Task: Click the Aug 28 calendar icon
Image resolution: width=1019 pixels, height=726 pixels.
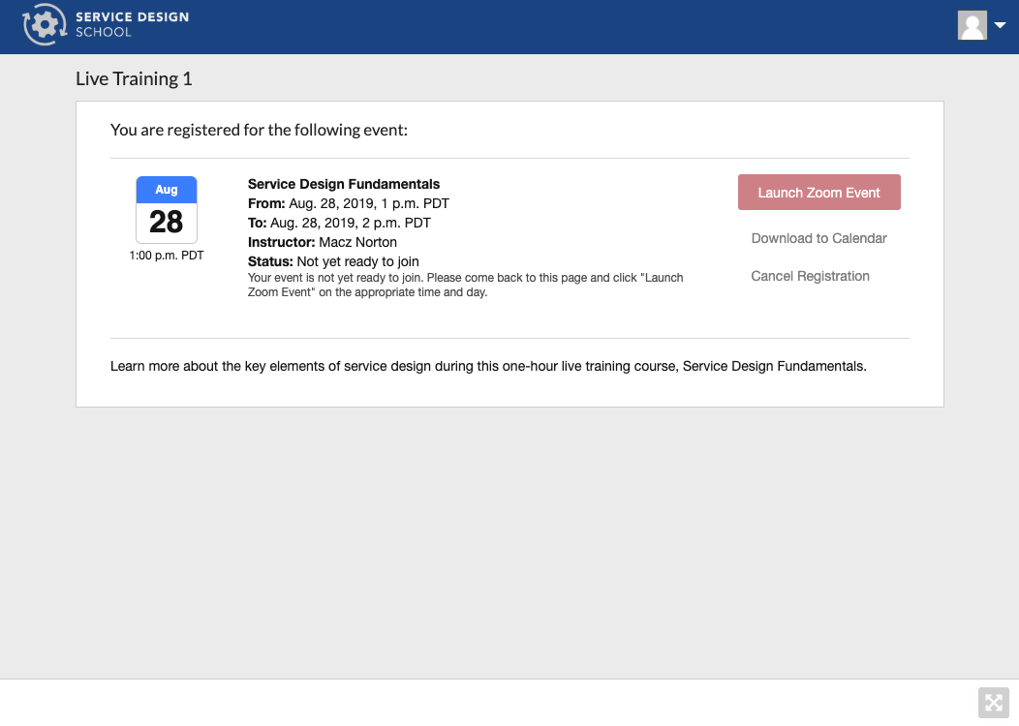Action: click(167, 210)
